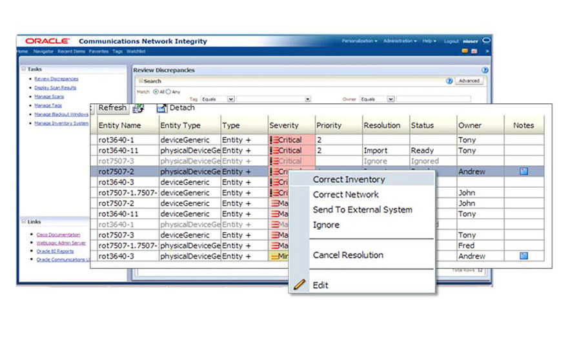Open Favorites in the navigation bar
This screenshot has height=344, width=568.
(x=99, y=52)
